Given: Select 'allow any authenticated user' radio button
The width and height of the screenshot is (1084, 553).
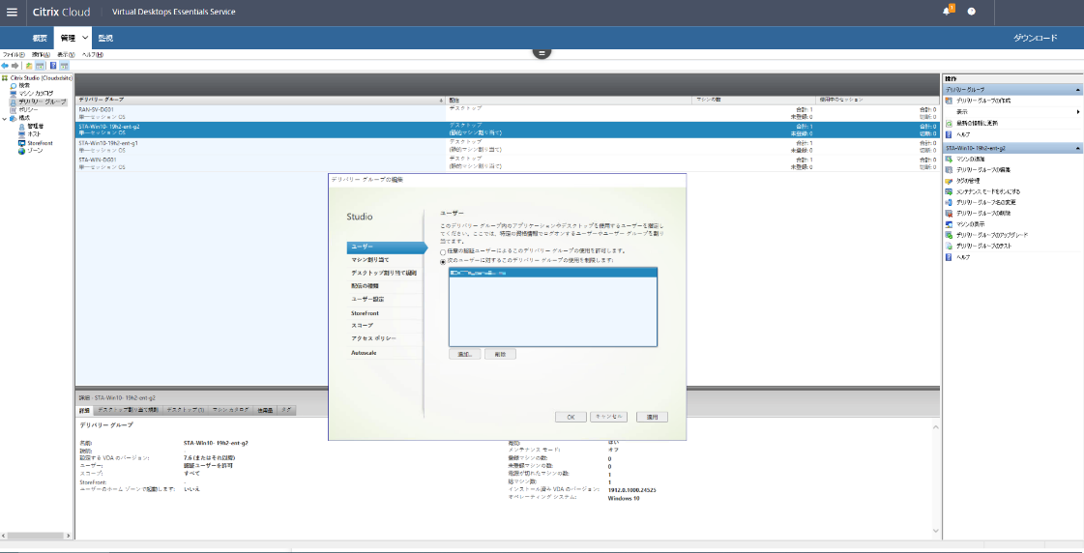Looking at the screenshot, I should pyautogui.click(x=443, y=251).
